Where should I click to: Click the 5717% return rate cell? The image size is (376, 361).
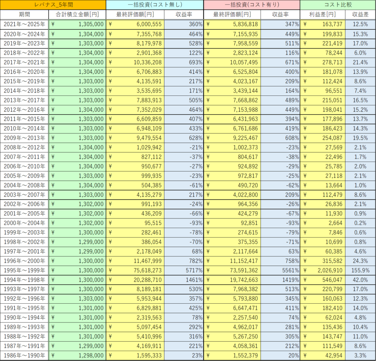coord(184,270)
